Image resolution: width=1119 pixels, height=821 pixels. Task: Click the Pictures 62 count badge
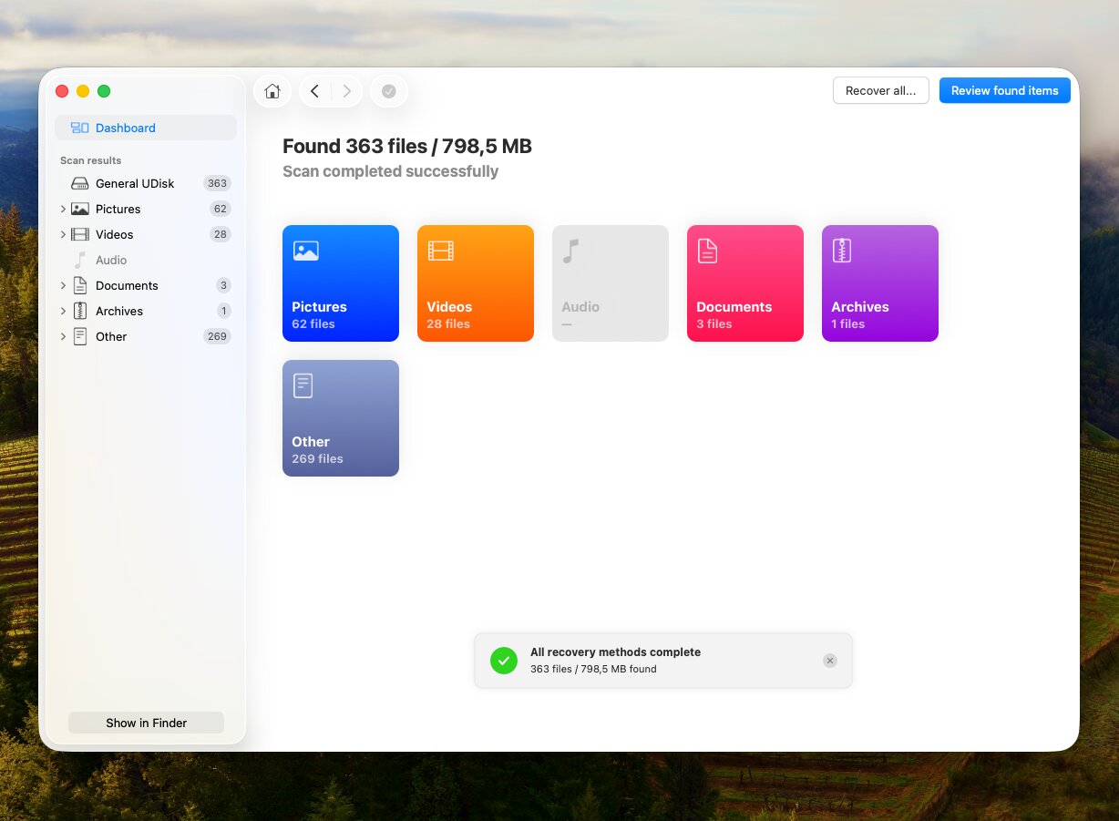point(220,209)
